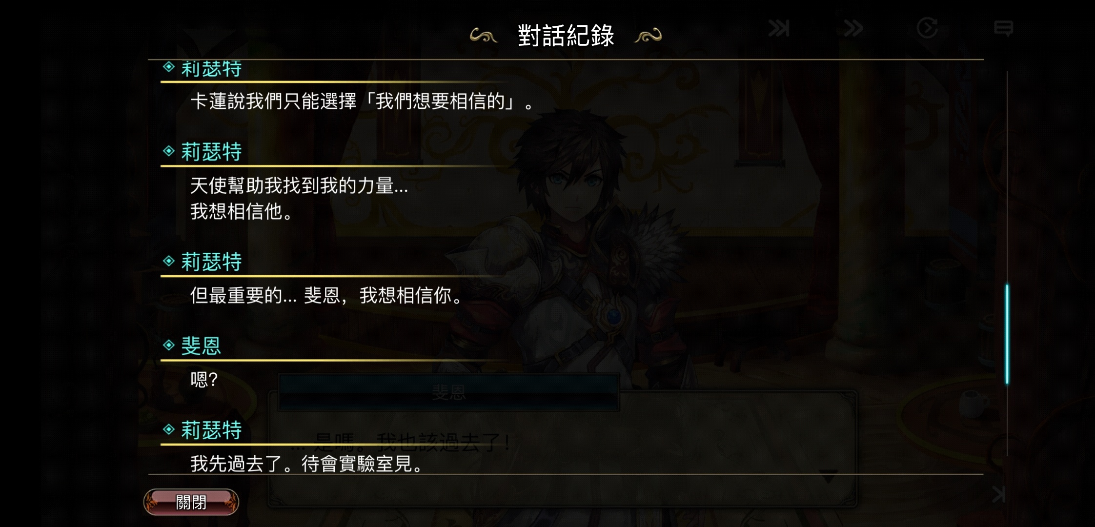Click the cyan scrollbar thumb of the log
The image size is (1095, 527).
(x=1007, y=334)
